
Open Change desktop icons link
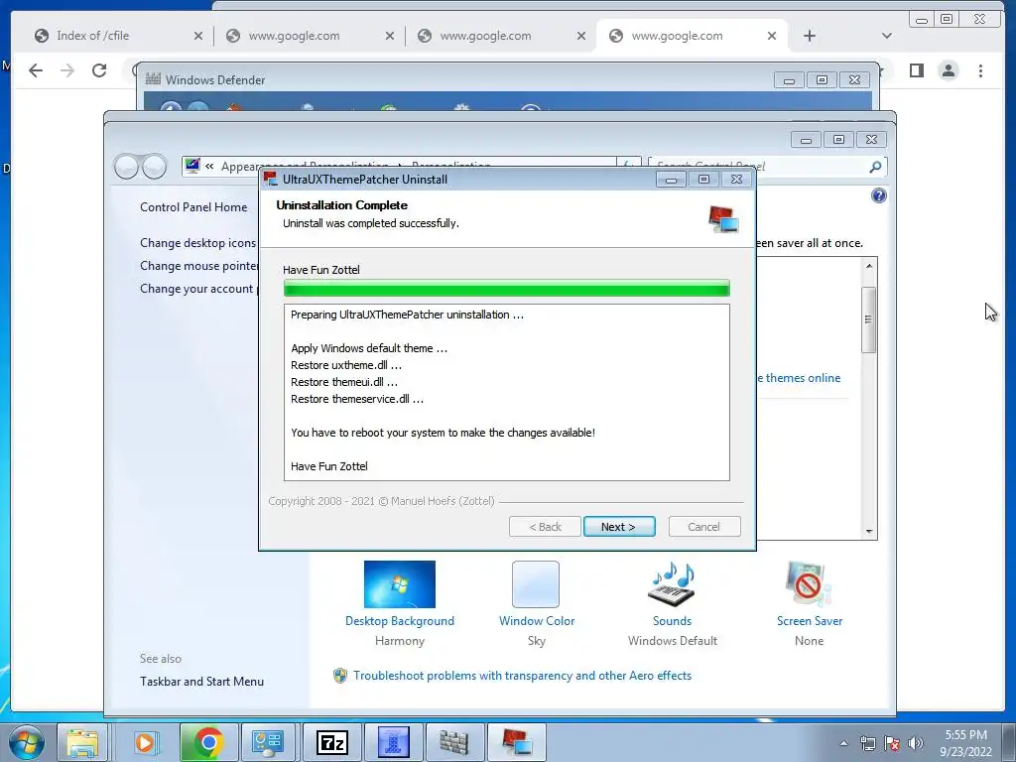(198, 243)
